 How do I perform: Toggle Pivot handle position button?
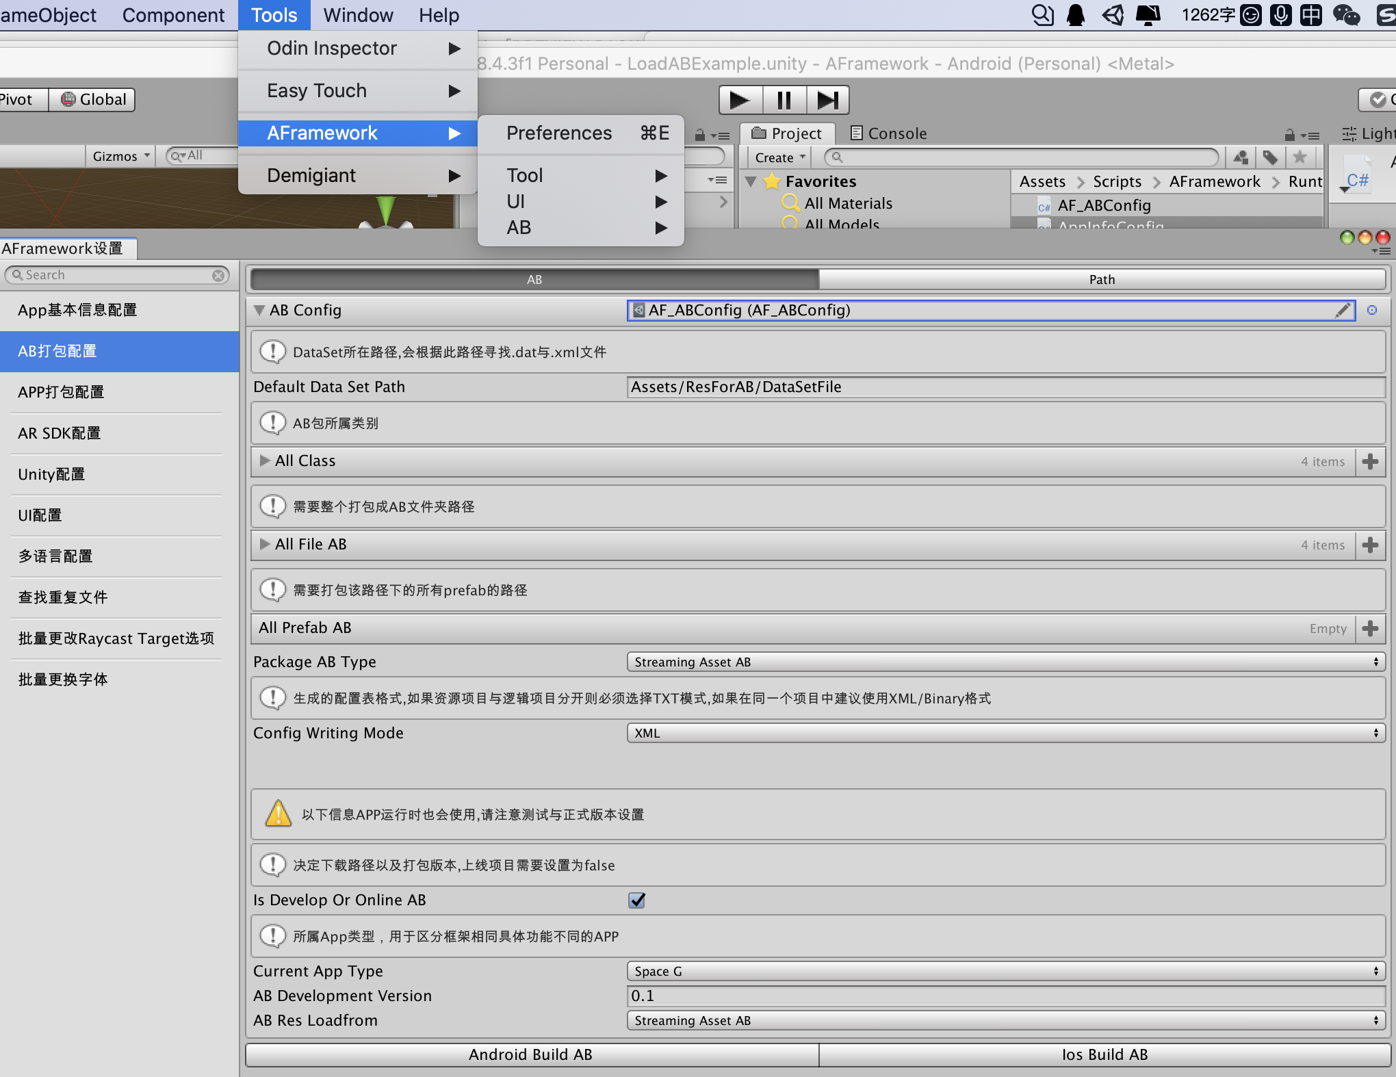[19, 100]
